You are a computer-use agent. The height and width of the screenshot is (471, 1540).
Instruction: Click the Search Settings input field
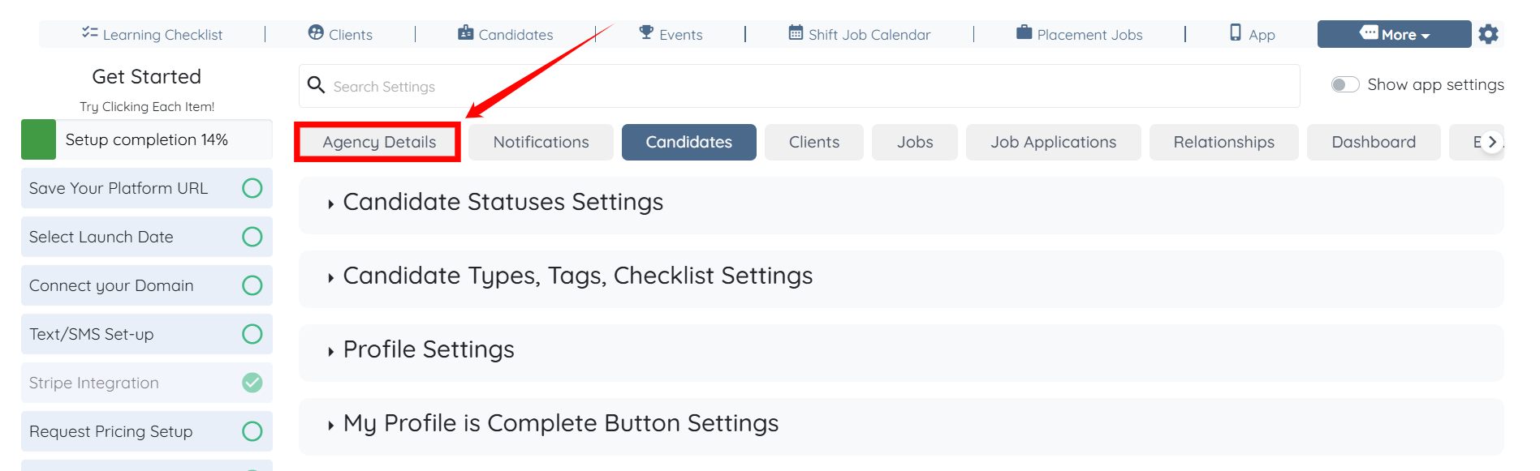click(x=799, y=87)
